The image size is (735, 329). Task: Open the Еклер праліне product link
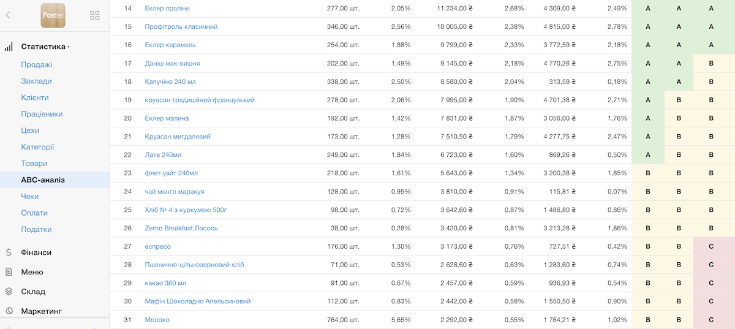click(x=167, y=9)
